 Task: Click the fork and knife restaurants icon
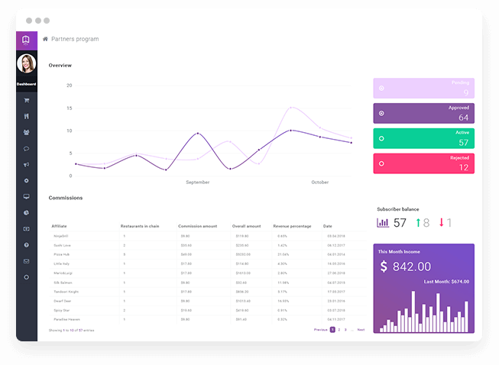[26, 116]
